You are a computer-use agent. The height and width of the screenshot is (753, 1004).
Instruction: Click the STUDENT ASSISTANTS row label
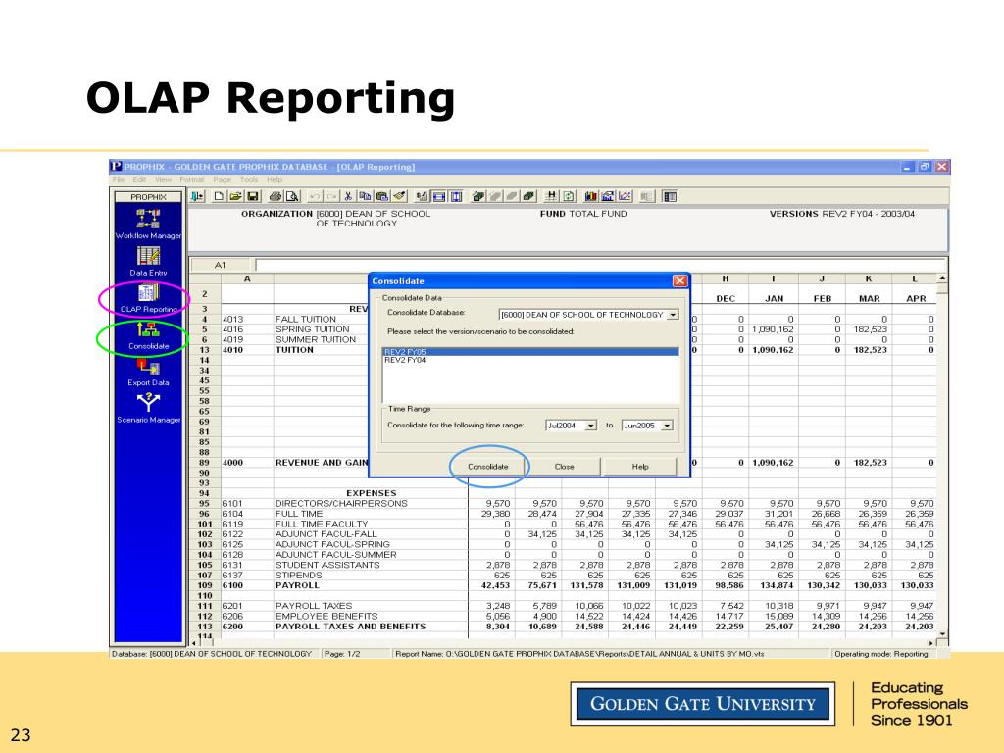point(327,565)
